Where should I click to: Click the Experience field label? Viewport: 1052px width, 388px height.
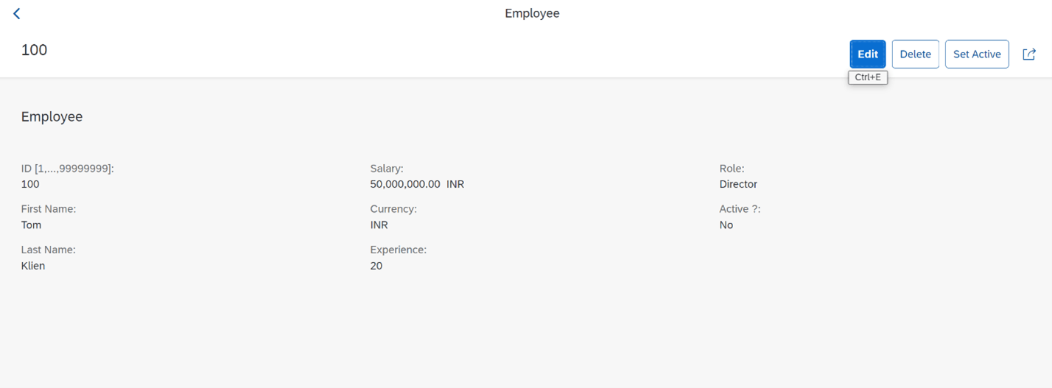[x=398, y=250]
